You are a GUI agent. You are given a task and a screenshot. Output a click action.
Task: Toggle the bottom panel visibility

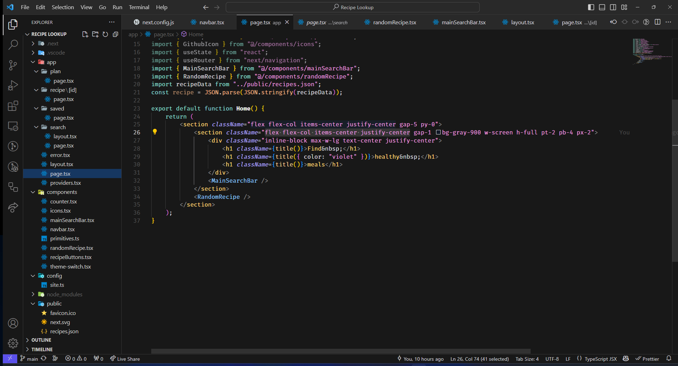pos(602,7)
